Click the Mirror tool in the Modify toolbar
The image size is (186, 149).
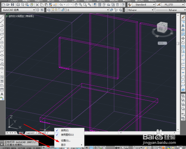tap(183, 26)
